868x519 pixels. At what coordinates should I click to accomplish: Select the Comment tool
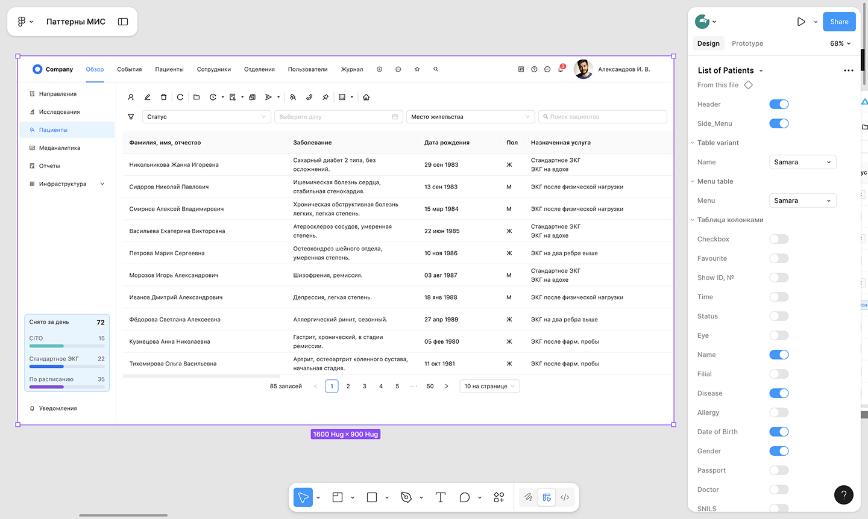464,497
